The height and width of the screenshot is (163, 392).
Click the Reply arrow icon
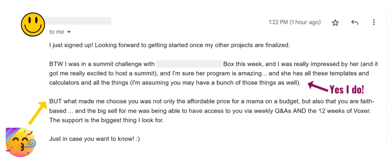point(354,23)
